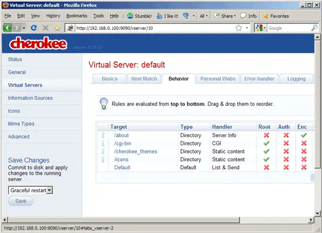Open the /cherokee_themes rule link
322x233 pixels.
(136, 151)
